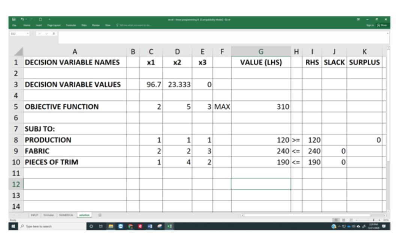Screen dimensions: 404x242
Task: Click the objective value cell 310
Action: tap(261, 106)
